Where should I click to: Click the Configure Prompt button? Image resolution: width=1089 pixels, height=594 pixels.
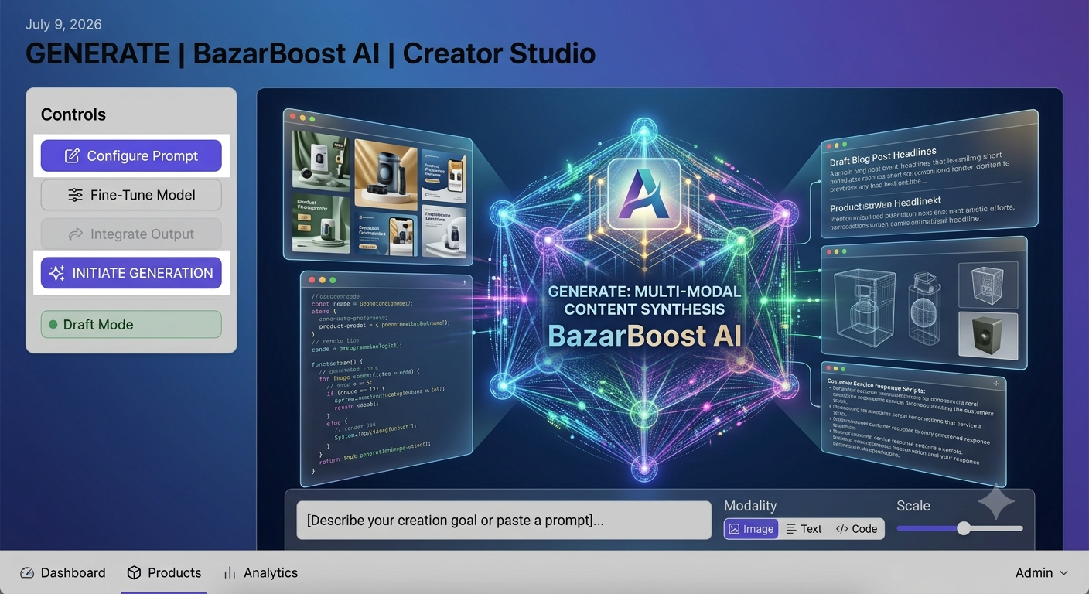click(131, 155)
